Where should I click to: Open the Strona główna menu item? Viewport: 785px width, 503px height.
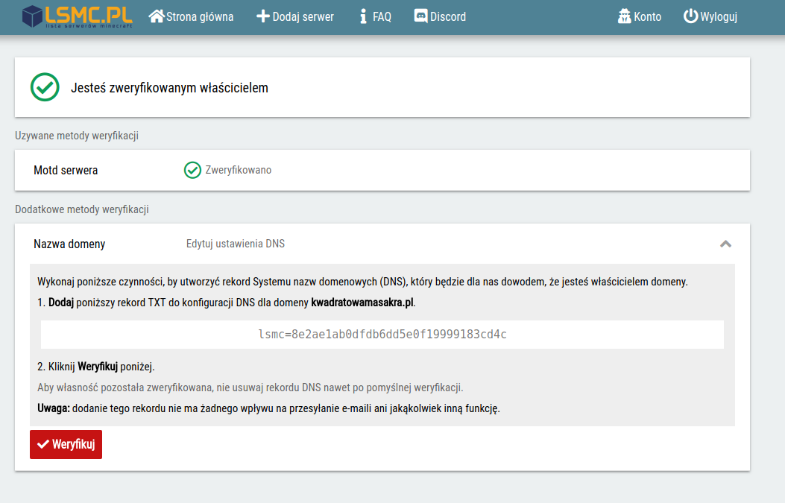[x=199, y=16]
